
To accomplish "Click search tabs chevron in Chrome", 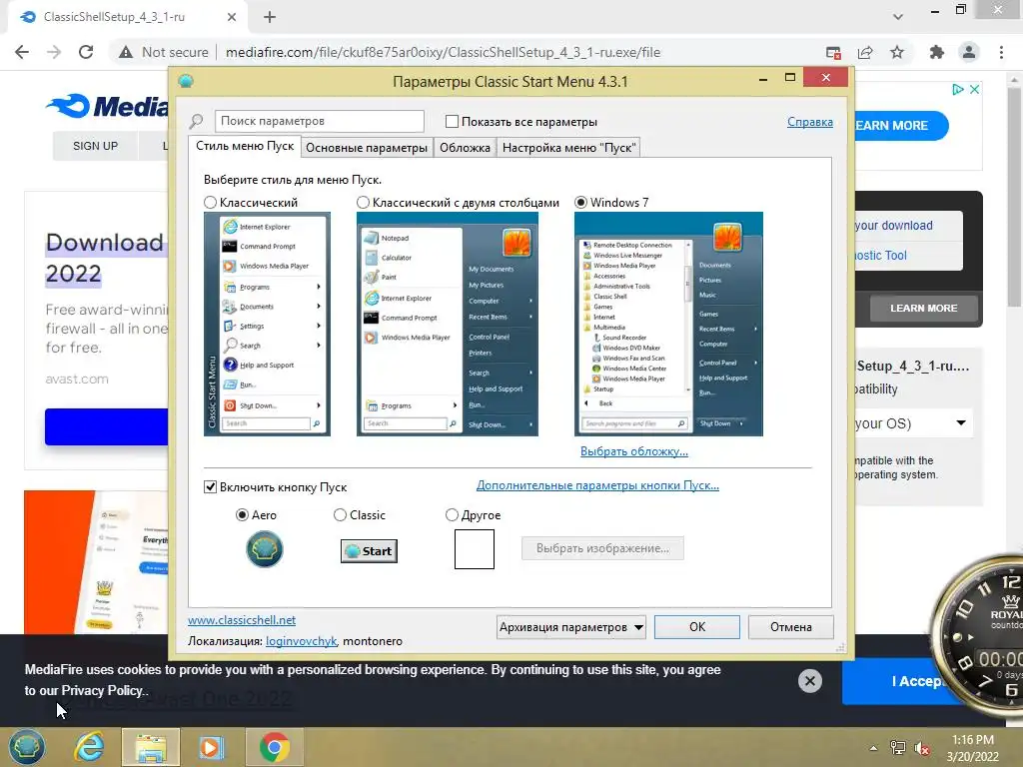I will (898, 17).
